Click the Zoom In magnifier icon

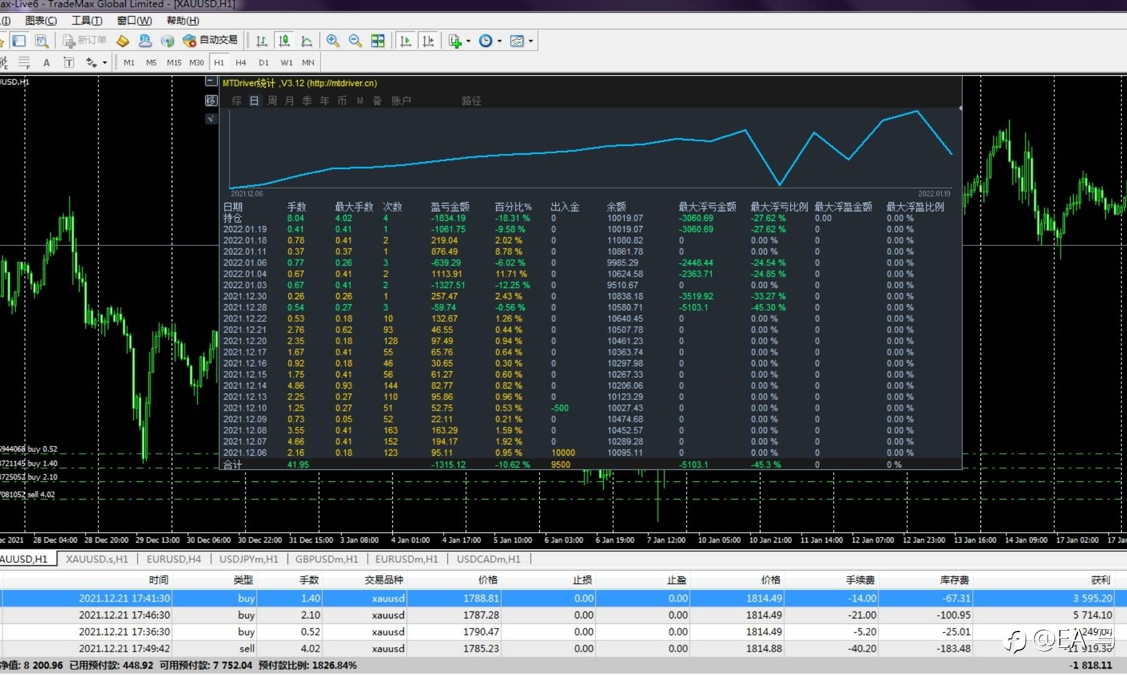333,41
